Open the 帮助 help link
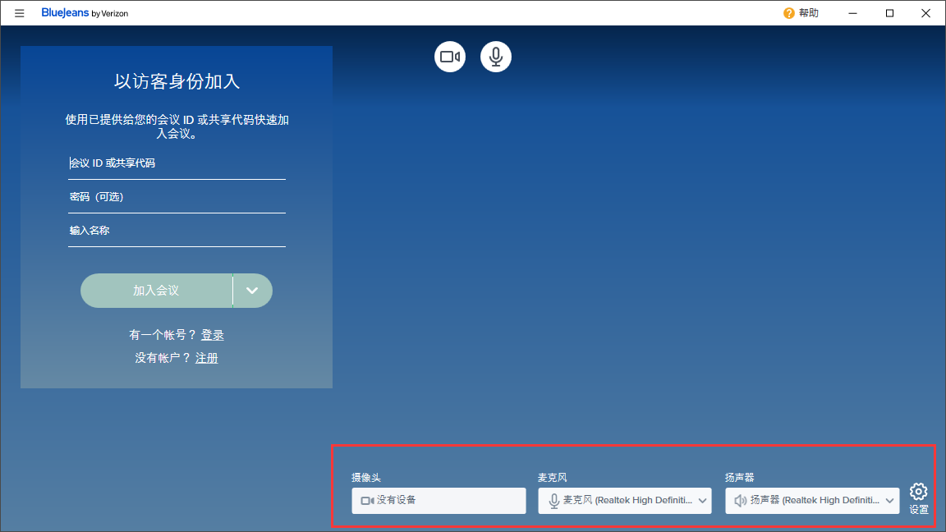Screen dimensions: 946x532 click(808, 12)
